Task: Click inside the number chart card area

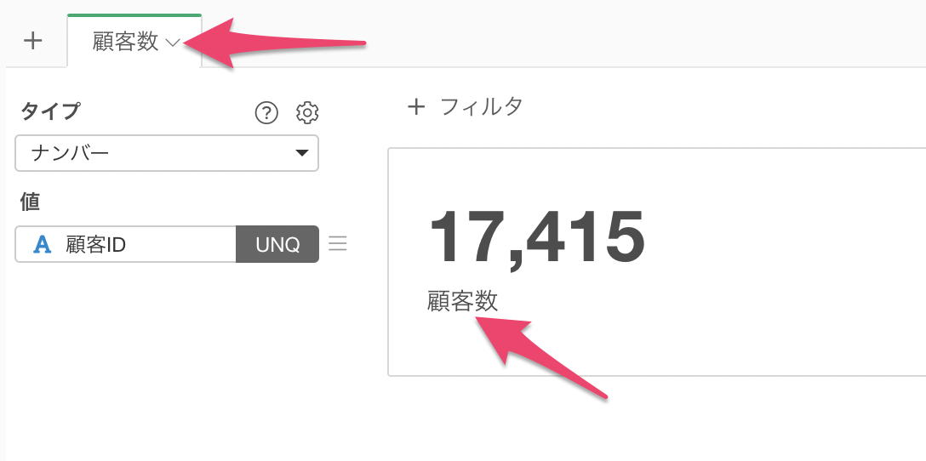Action: click(x=657, y=262)
